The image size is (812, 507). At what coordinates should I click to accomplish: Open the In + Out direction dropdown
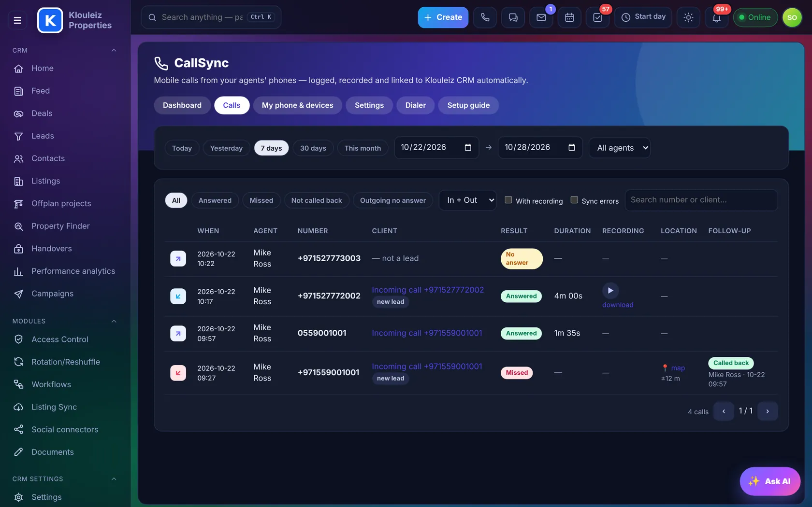click(467, 200)
